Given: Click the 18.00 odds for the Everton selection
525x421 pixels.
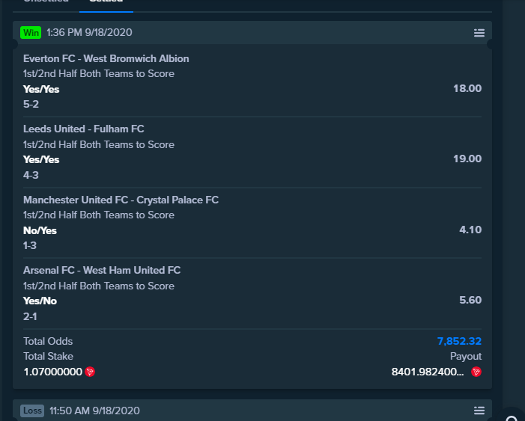Looking at the screenshot, I should click(x=467, y=89).
